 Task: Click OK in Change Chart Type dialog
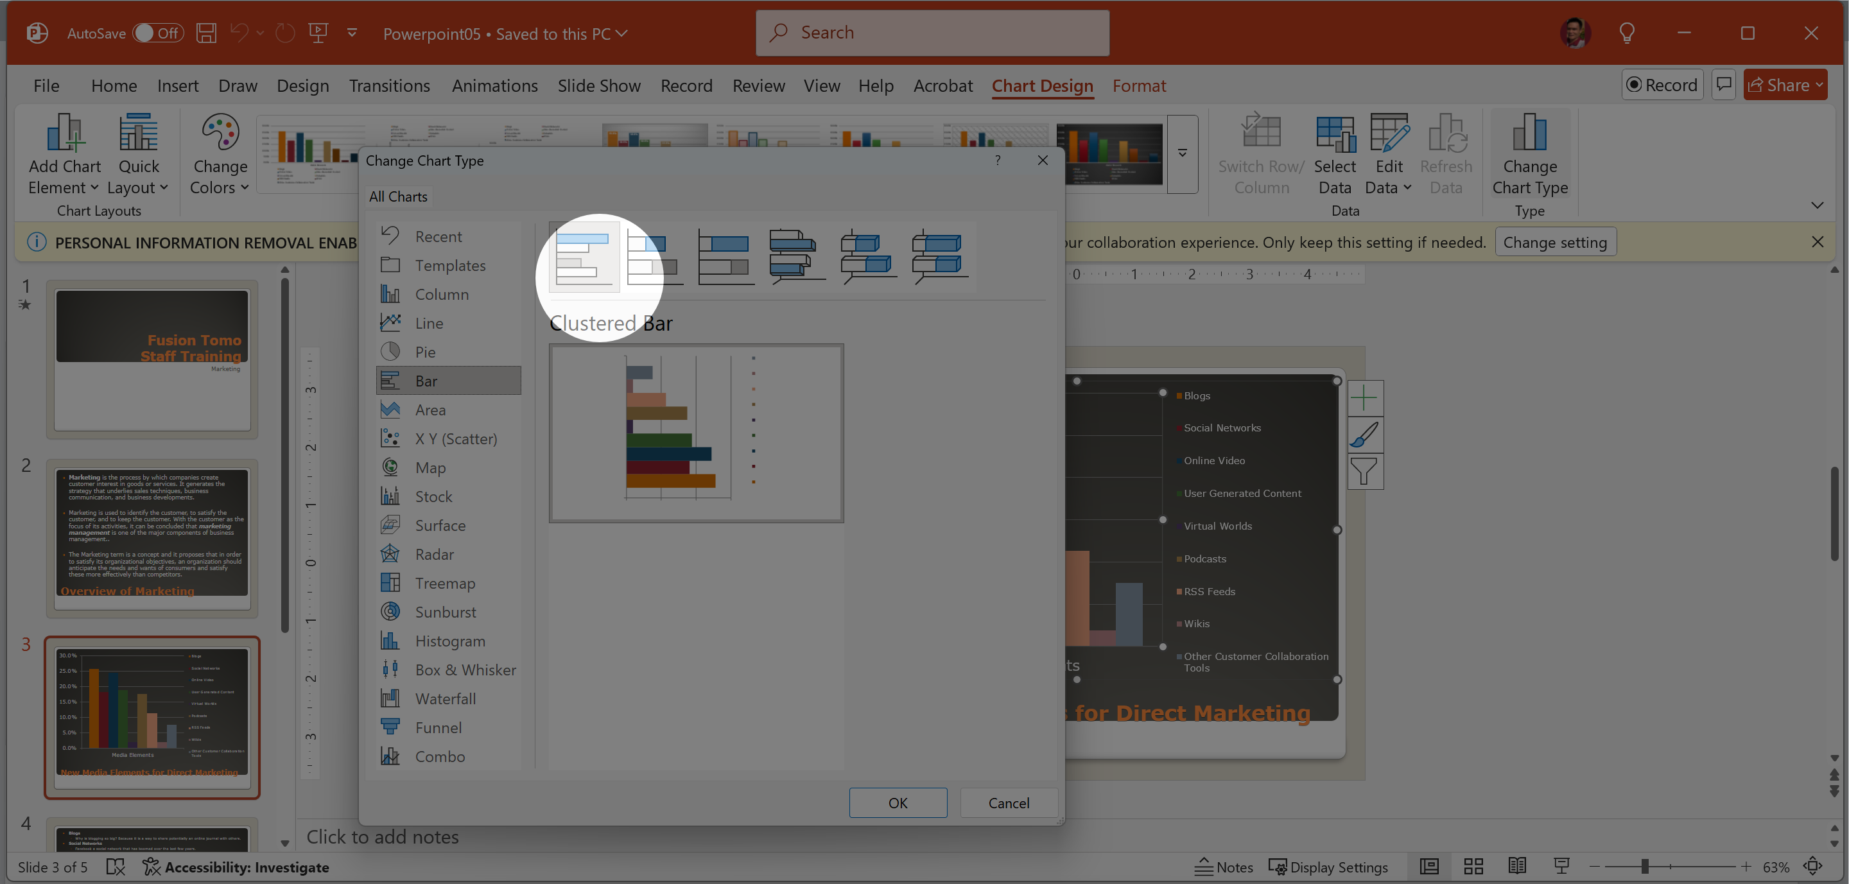pos(898,803)
